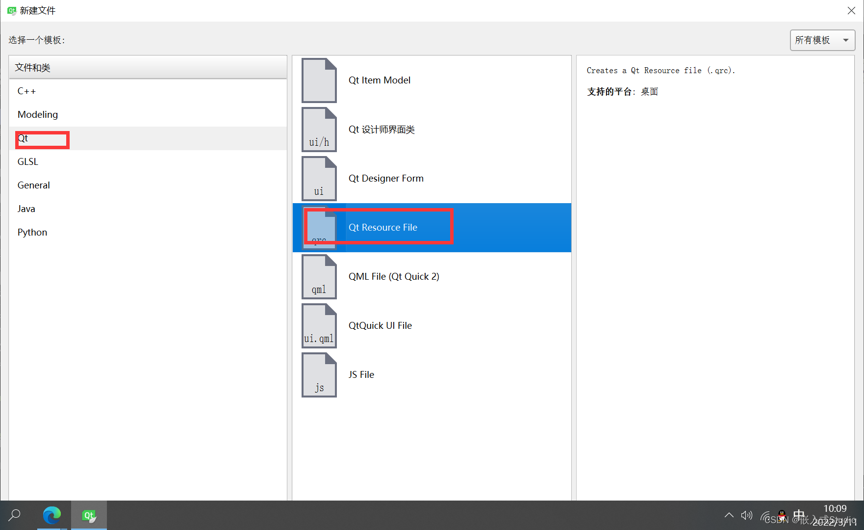Viewport: 864px width, 530px height.
Task: Click the Qt Item Model file icon
Action: point(319,80)
